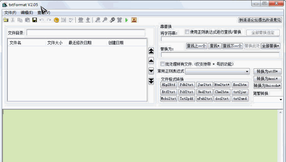
Task: Click the copy toolbar icon
Action: 20,20
